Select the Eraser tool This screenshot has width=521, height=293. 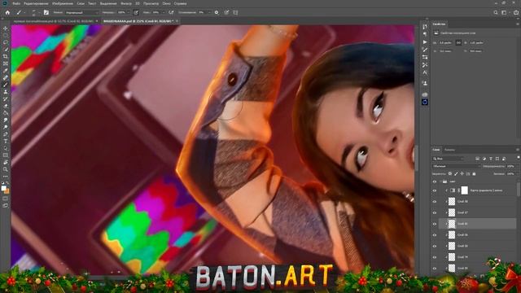(6, 106)
